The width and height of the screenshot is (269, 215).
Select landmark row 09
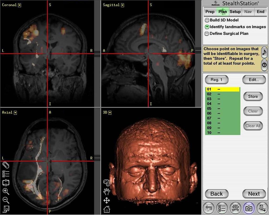[223, 128]
